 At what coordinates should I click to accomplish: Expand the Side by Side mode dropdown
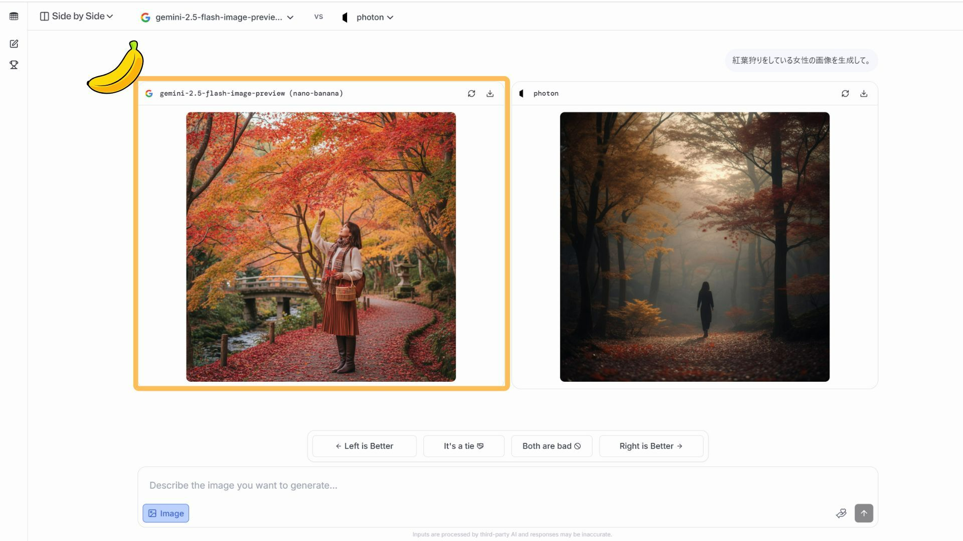[x=77, y=17]
